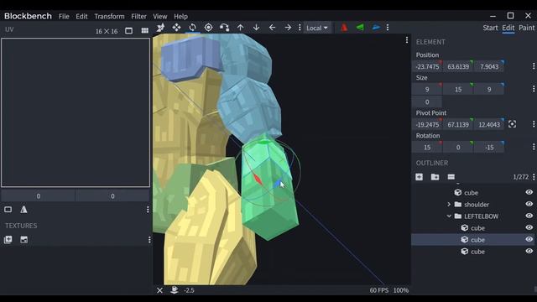Open overflow menu after the axis icons
Viewport: 537px width, 302px height.
[388, 28]
